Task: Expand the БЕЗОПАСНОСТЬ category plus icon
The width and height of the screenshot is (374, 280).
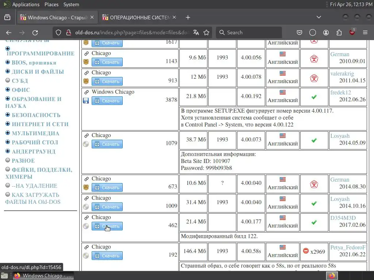Action: [x=8, y=114]
